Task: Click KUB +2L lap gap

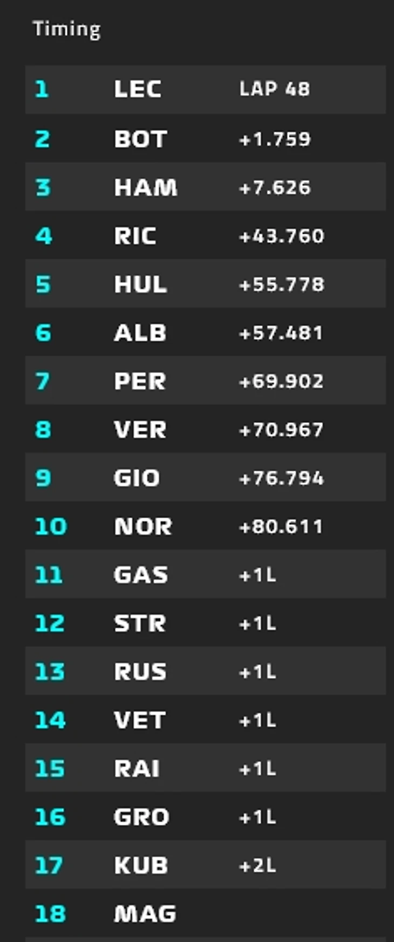Action: (x=257, y=866)
